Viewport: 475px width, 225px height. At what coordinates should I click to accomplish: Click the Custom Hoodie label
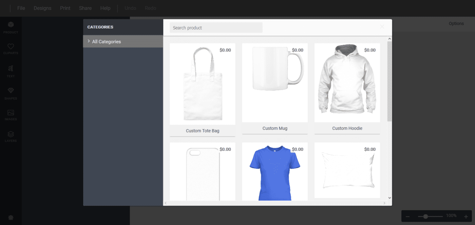click(347, 128)
